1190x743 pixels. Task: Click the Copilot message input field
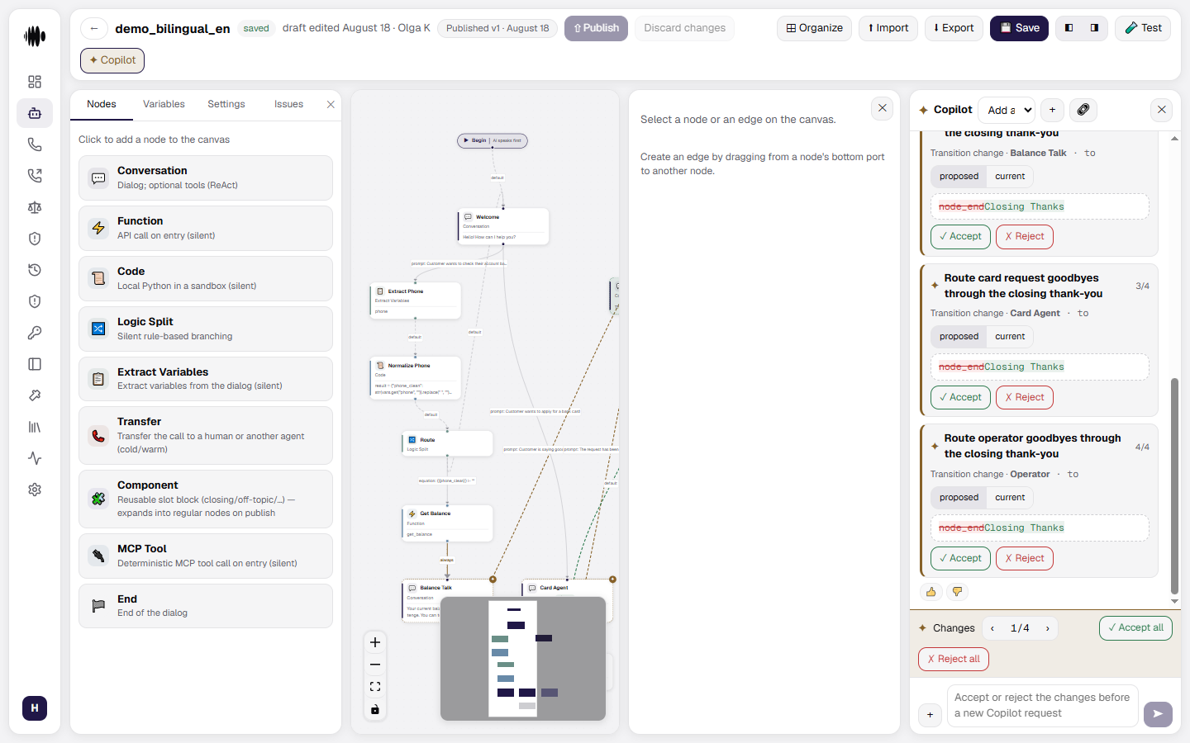pyautogui.click(x=1043, y=706)
